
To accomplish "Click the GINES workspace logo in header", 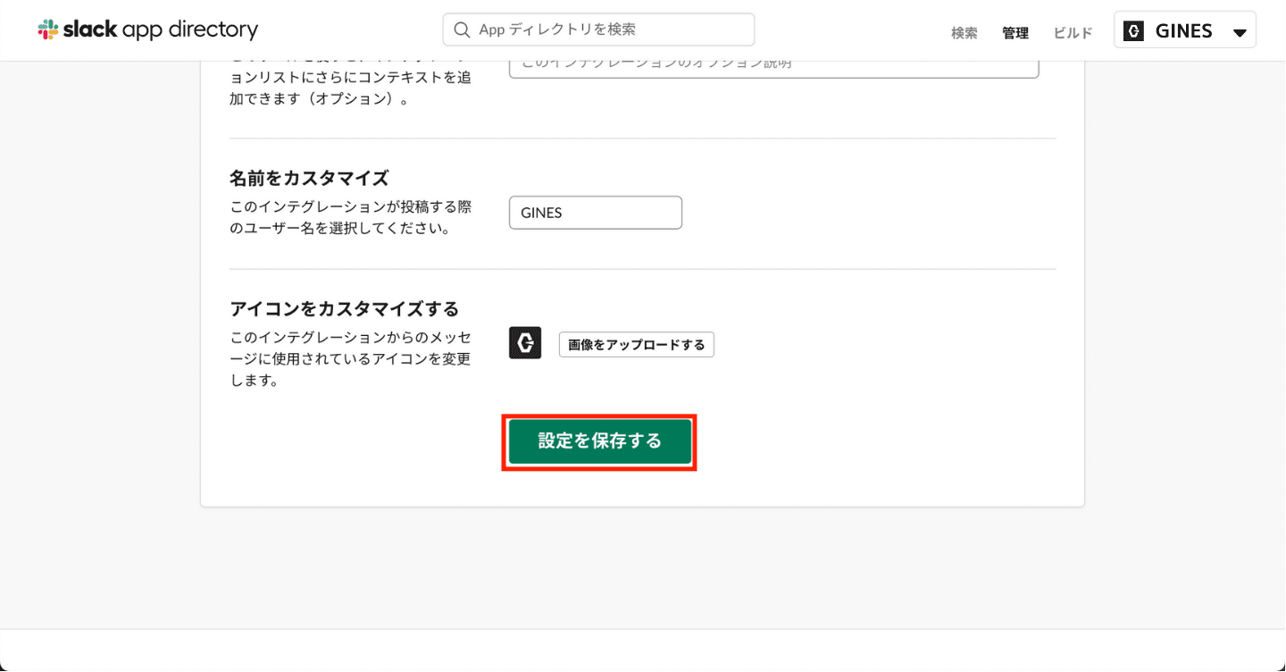I will click(x=1134, y=31).
